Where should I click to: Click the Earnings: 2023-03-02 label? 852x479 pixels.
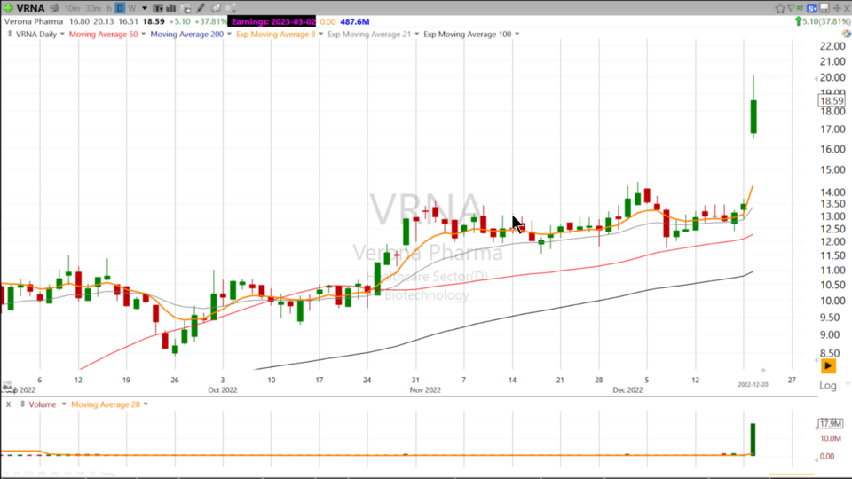[x=272, y=21]
